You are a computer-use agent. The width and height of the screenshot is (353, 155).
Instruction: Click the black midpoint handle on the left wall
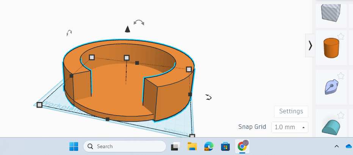(71, 76)
